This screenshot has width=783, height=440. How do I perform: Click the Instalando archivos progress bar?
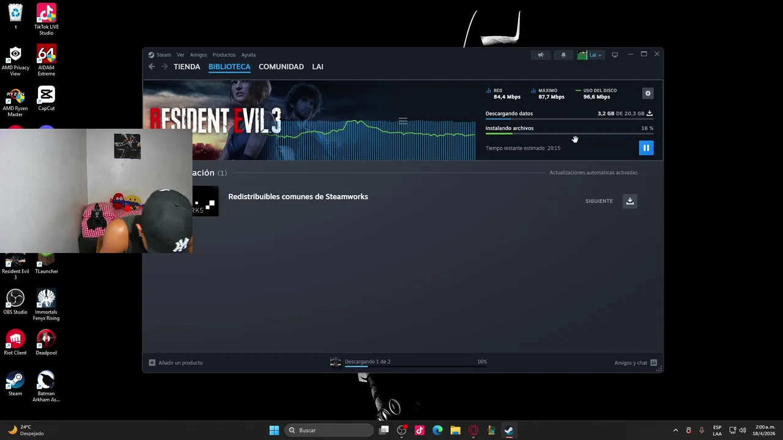coord(570,134)
